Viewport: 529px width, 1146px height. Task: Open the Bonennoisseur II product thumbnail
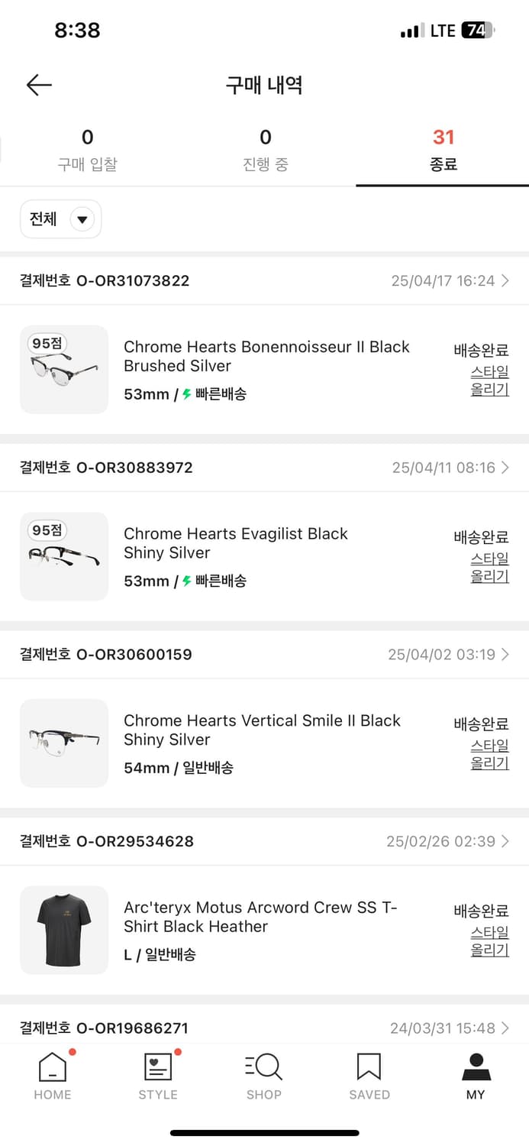coord(63,370)
